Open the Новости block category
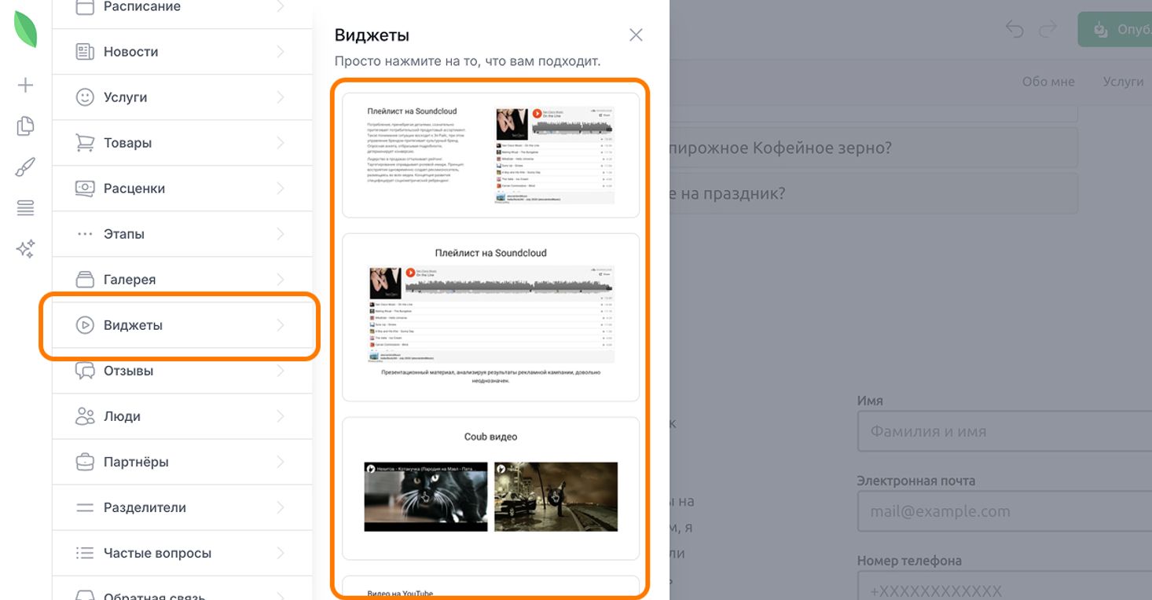1152x600 pixels. (182, 52)
